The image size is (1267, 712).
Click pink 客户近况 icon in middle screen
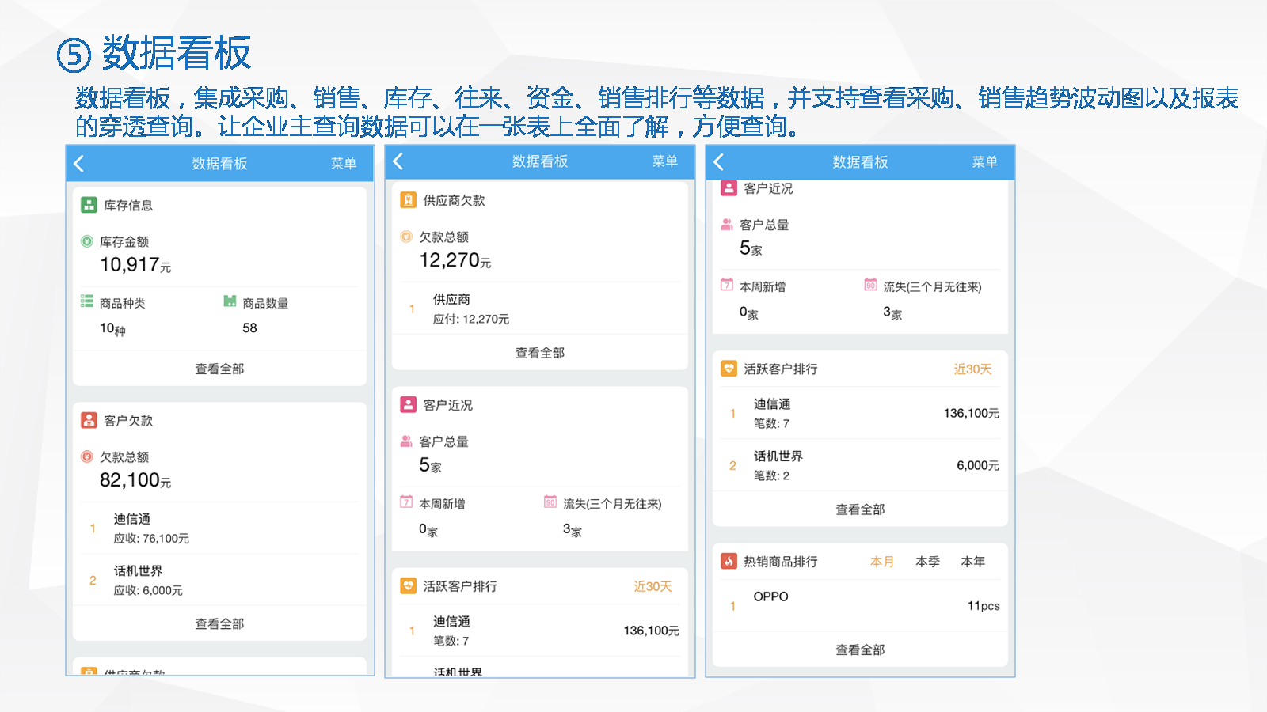(x=408, y=404)
